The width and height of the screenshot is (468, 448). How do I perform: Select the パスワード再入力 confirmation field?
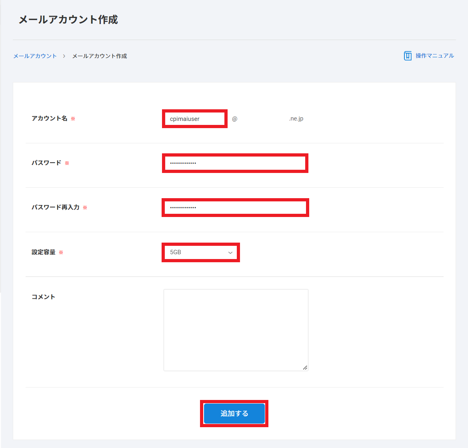(x=235, y=208)
